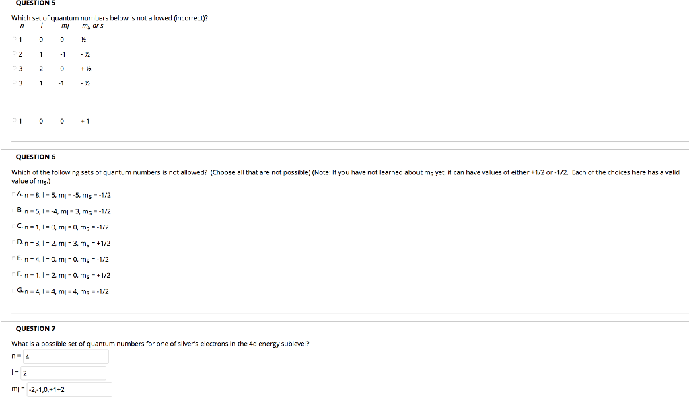Click the n input field containing 4
Screen dimensions: 689x411
[67, 357]
